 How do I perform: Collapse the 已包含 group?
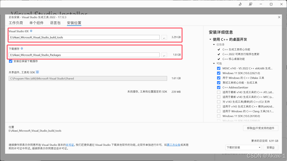(x=214, y=45)
